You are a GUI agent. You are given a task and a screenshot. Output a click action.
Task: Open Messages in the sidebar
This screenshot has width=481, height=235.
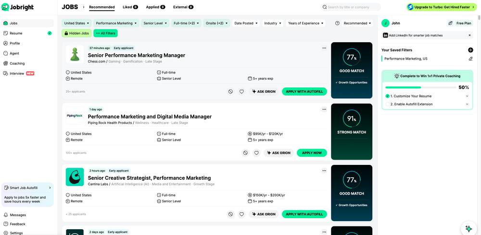tap(27, 215)
